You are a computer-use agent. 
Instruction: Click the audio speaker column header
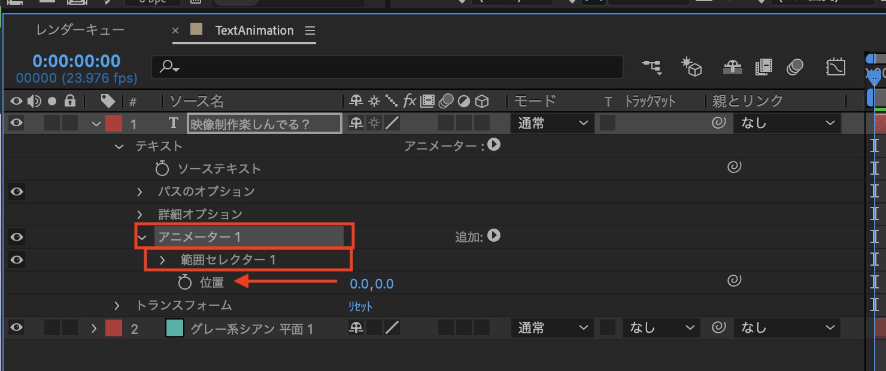(x=34, y=101)
